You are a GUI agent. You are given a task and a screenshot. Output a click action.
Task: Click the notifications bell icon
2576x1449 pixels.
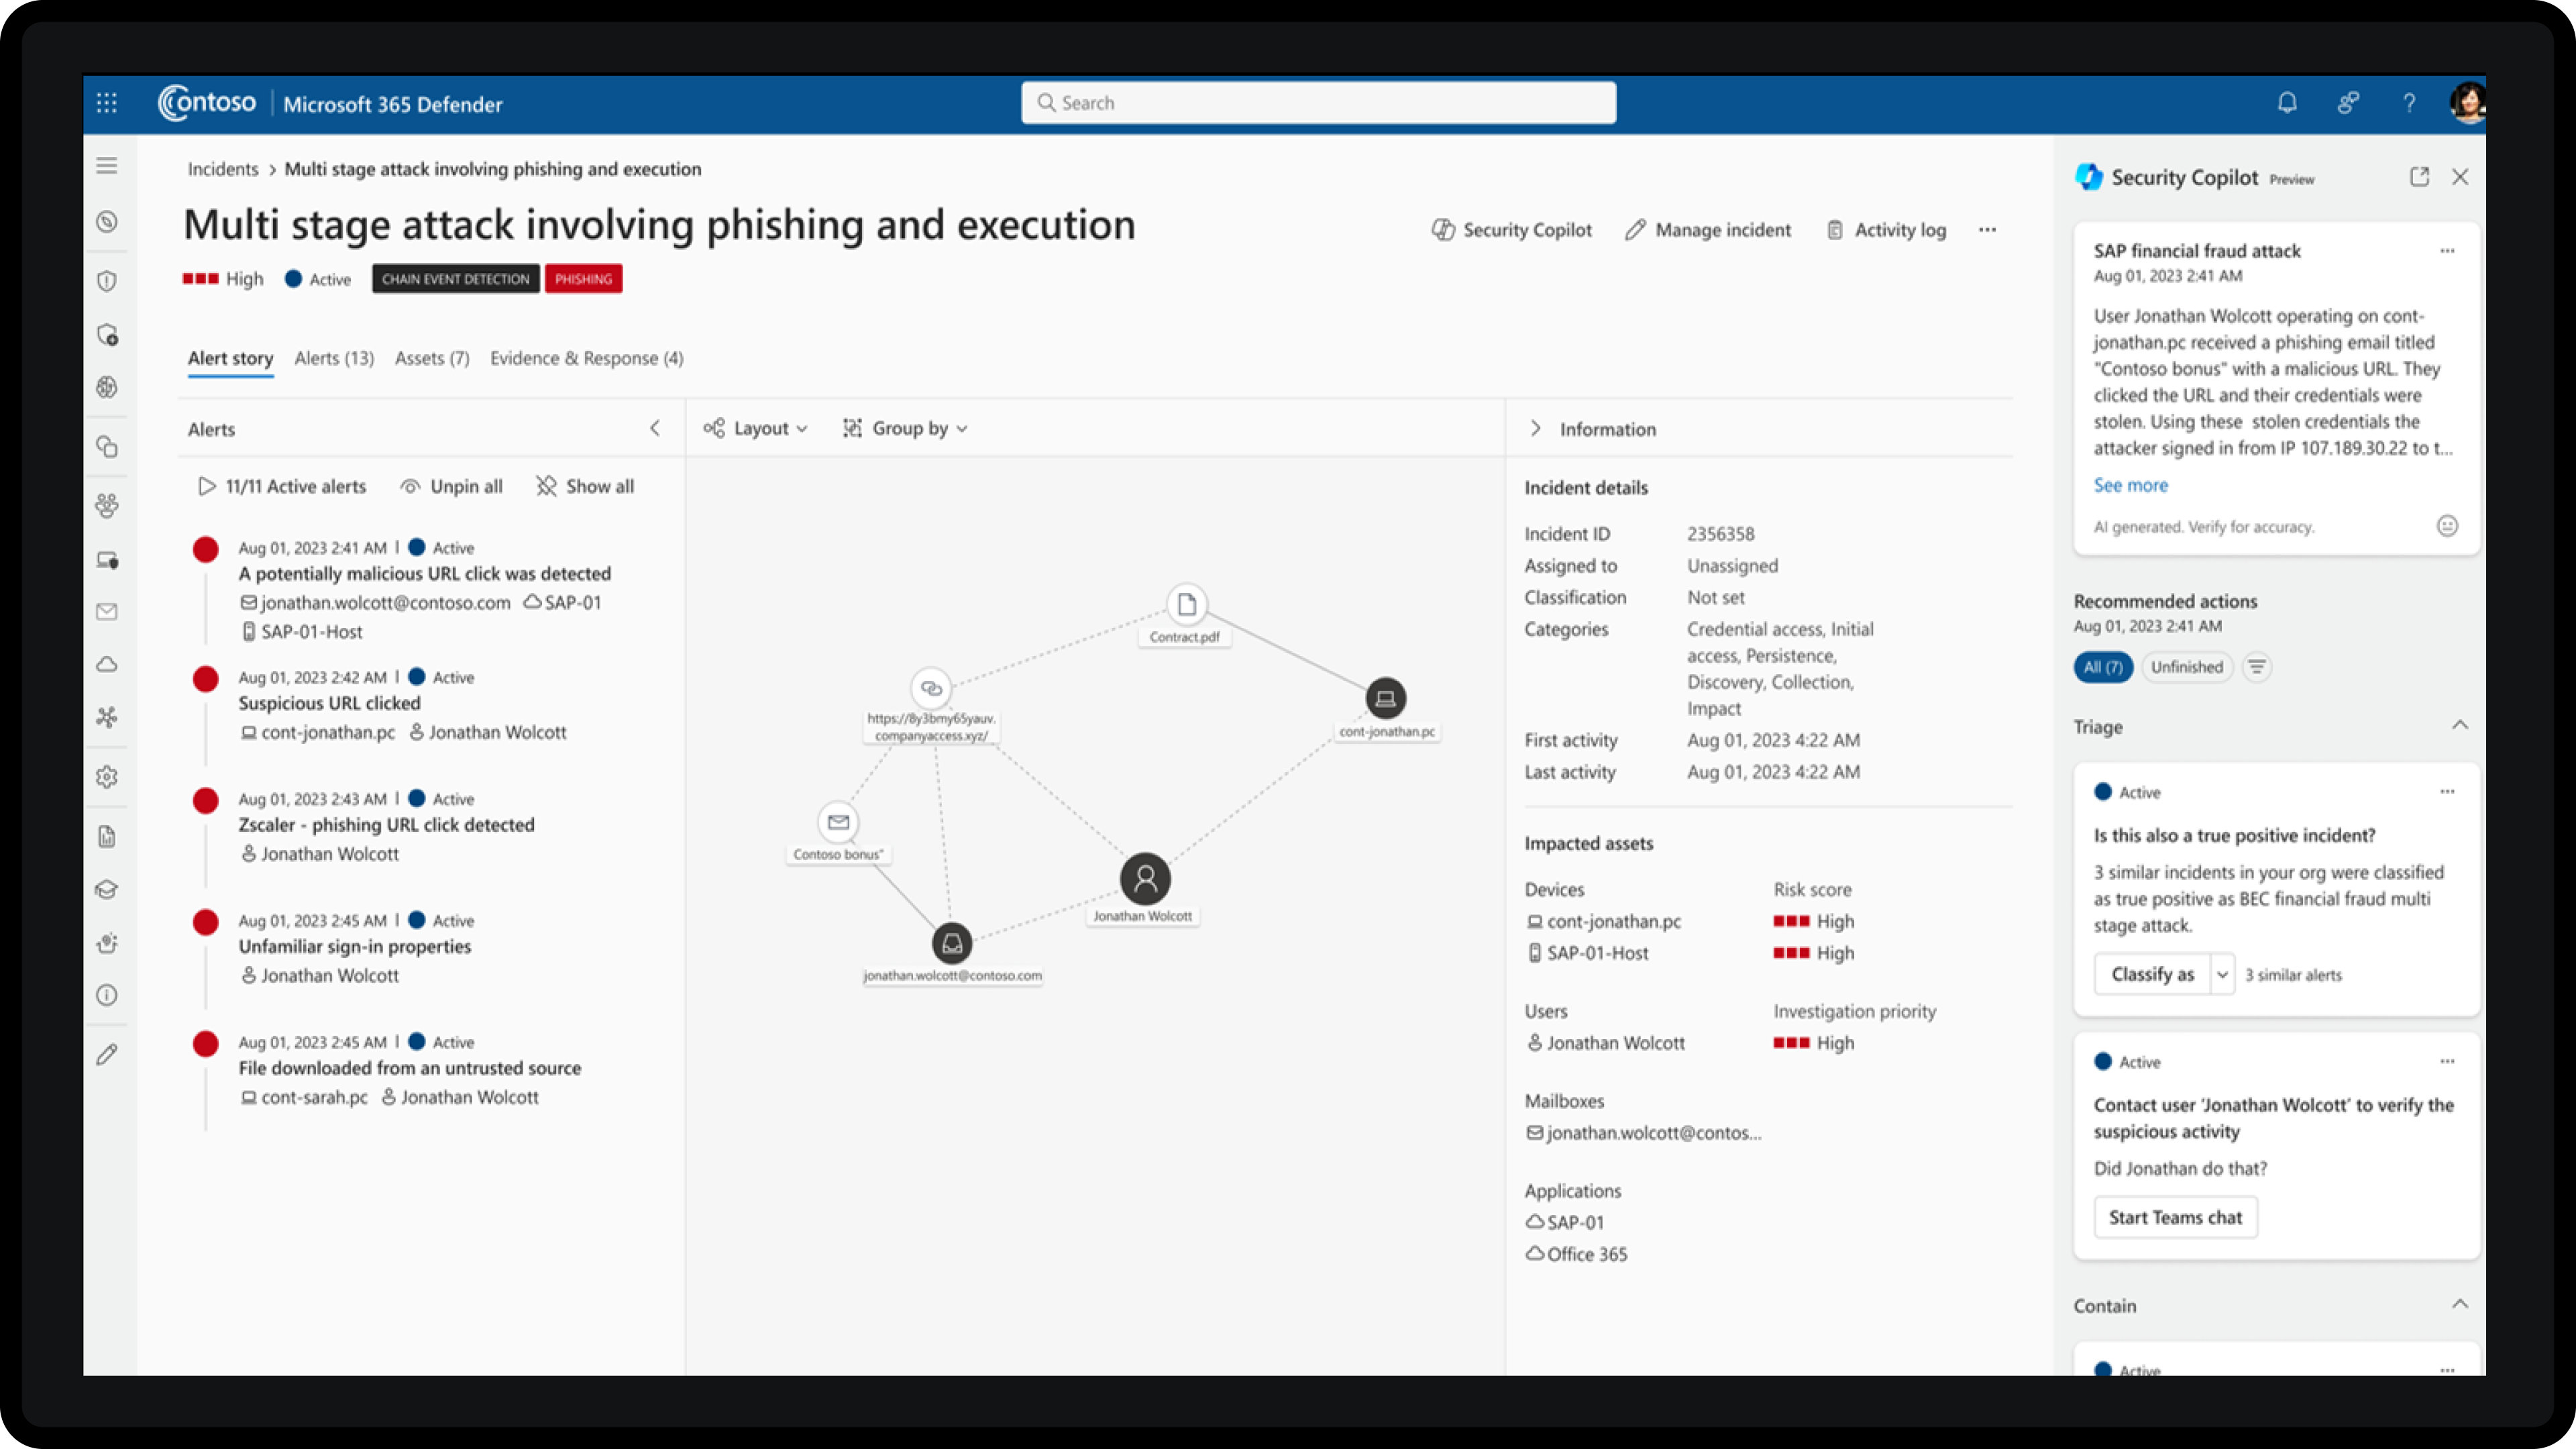pyautogui.click(x=2287, y=103)
